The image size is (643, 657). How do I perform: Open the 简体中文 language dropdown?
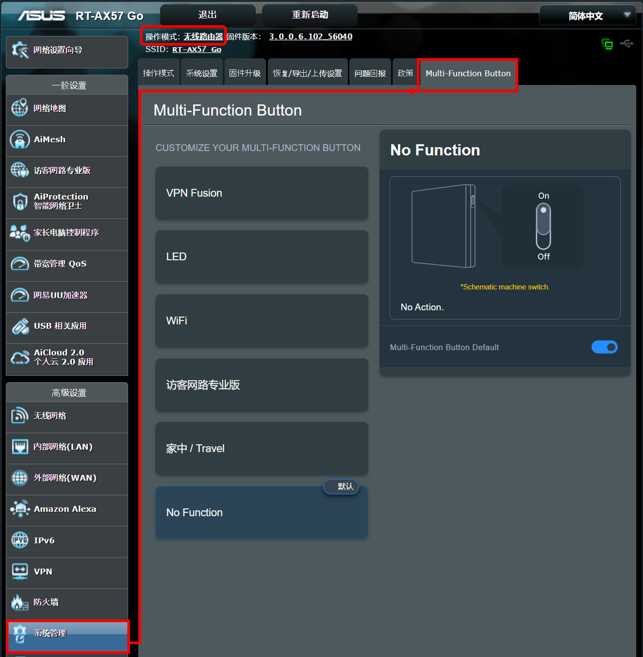[x=588, y=16]
